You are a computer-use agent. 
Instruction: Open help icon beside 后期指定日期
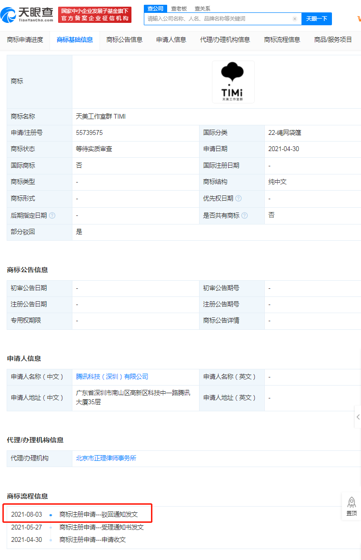click(52, 215)
